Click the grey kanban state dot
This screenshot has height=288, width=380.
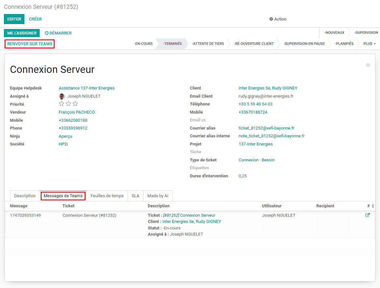tap(368, 65)
